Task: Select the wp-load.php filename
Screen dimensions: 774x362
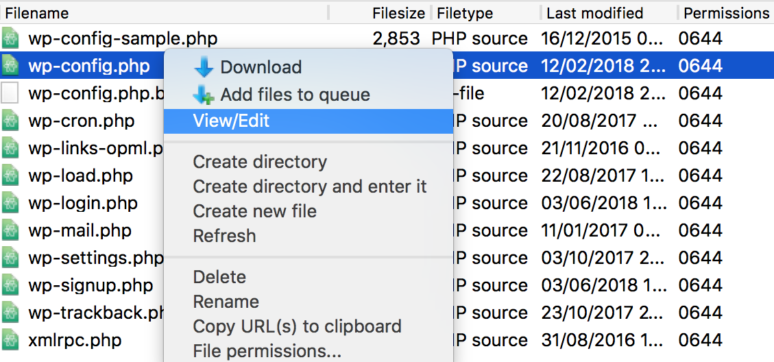Action: (80, 176)
